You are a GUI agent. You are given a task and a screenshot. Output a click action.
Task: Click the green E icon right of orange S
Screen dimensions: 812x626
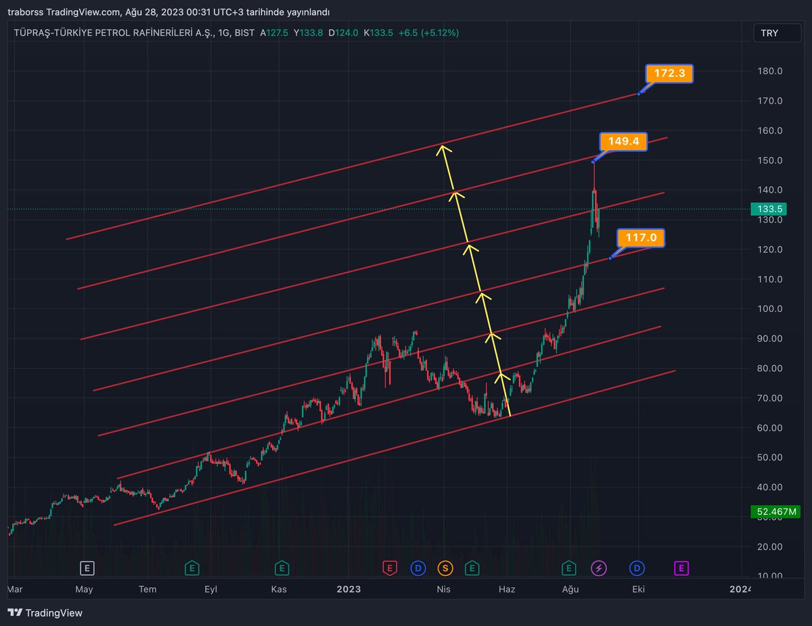point(472,568)
